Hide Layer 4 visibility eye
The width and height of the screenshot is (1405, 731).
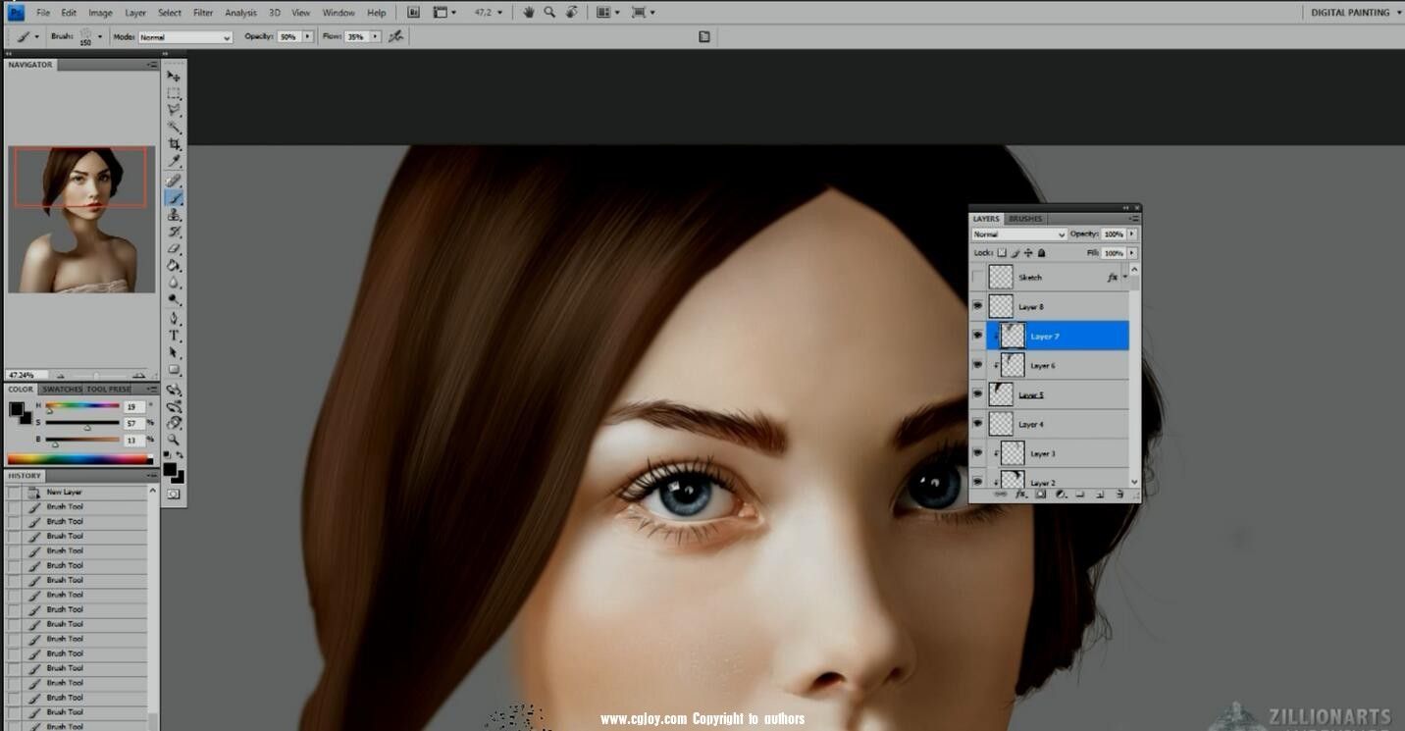(x=977, y=424)
